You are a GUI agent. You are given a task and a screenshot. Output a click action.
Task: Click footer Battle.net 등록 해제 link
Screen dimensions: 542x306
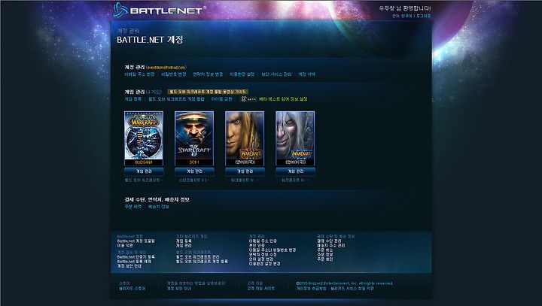(x=134, y=262)
